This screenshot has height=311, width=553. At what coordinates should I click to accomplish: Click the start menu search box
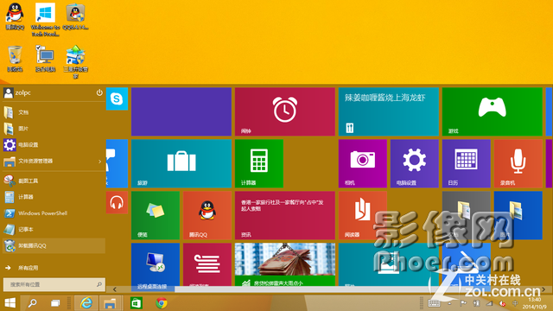tap(54, 284)
